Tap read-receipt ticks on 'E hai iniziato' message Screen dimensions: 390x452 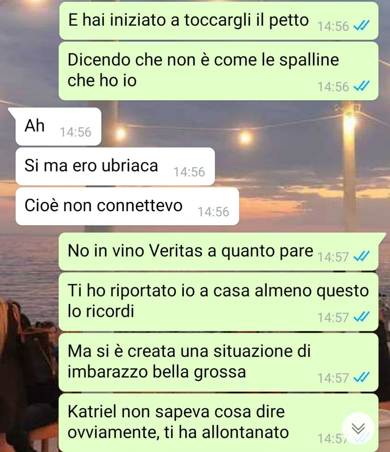361,26
